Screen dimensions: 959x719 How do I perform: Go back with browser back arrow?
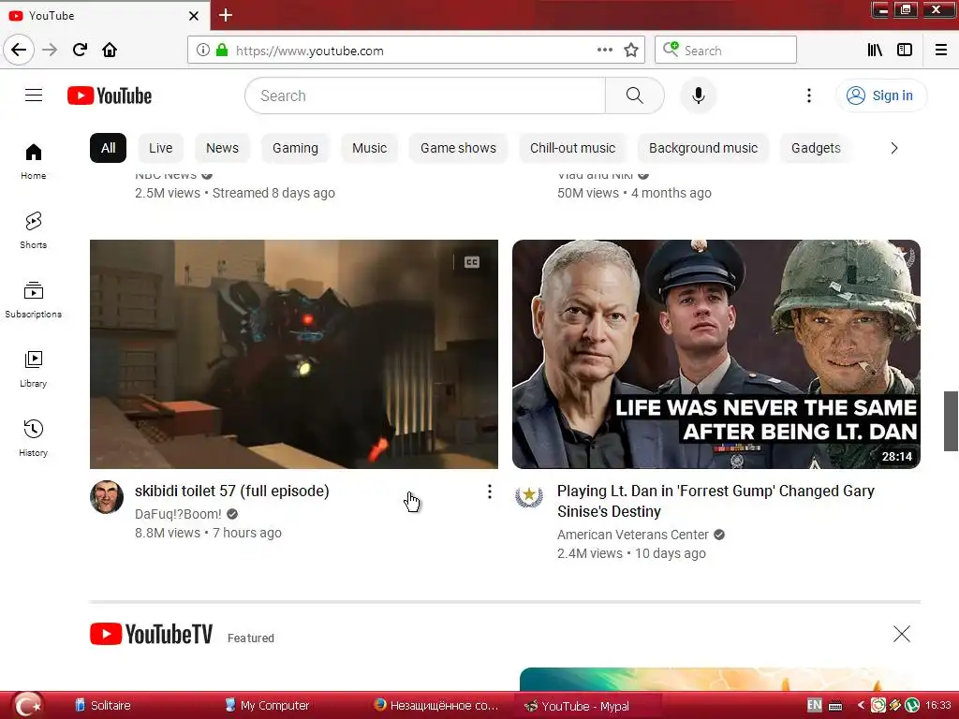[19, 50]
